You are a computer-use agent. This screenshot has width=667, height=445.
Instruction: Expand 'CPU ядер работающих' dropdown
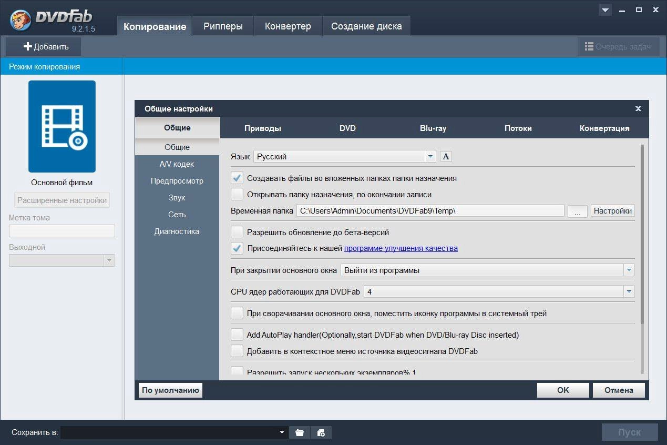click(499, 291)
